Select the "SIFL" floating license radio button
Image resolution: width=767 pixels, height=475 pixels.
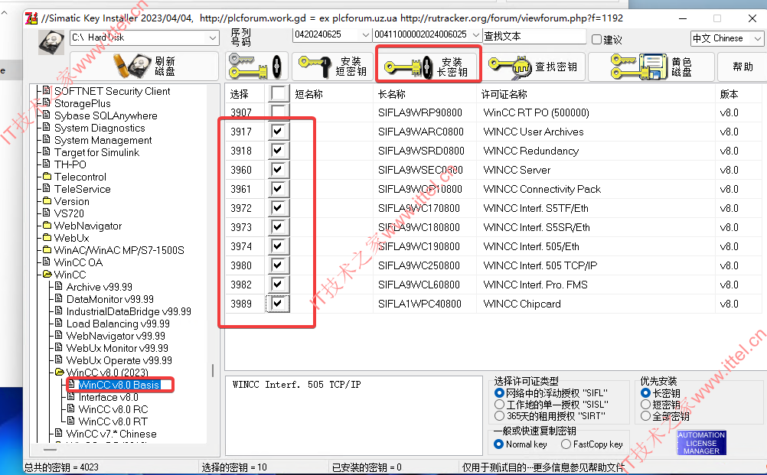pos(499,393)
